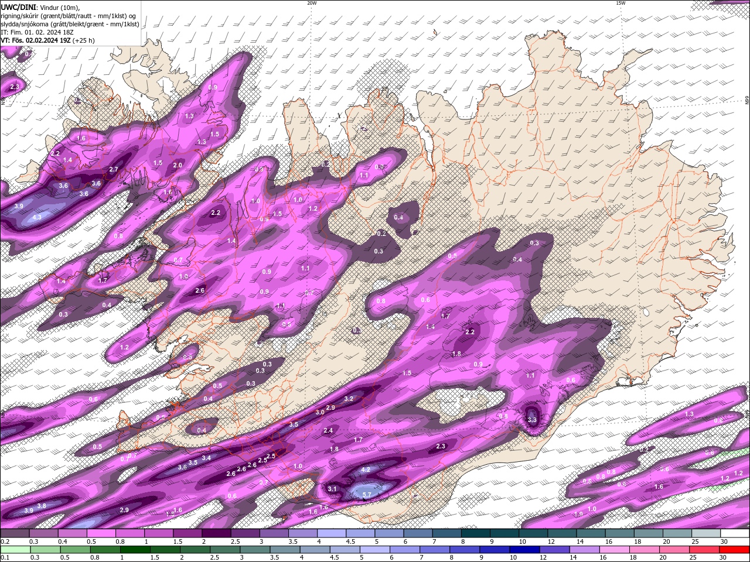Click the 2.7 precipitation value on the map

tap(114, 169)
